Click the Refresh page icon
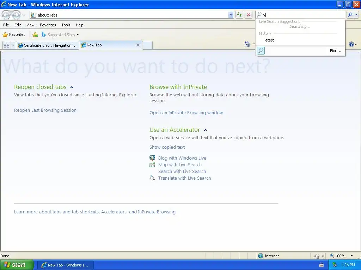This screenshot has height=270, width=361. pos(239,15)
